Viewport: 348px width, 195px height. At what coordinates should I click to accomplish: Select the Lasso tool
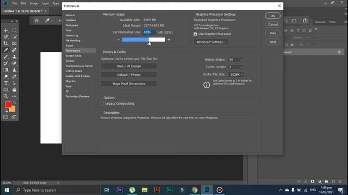(6, 37)
